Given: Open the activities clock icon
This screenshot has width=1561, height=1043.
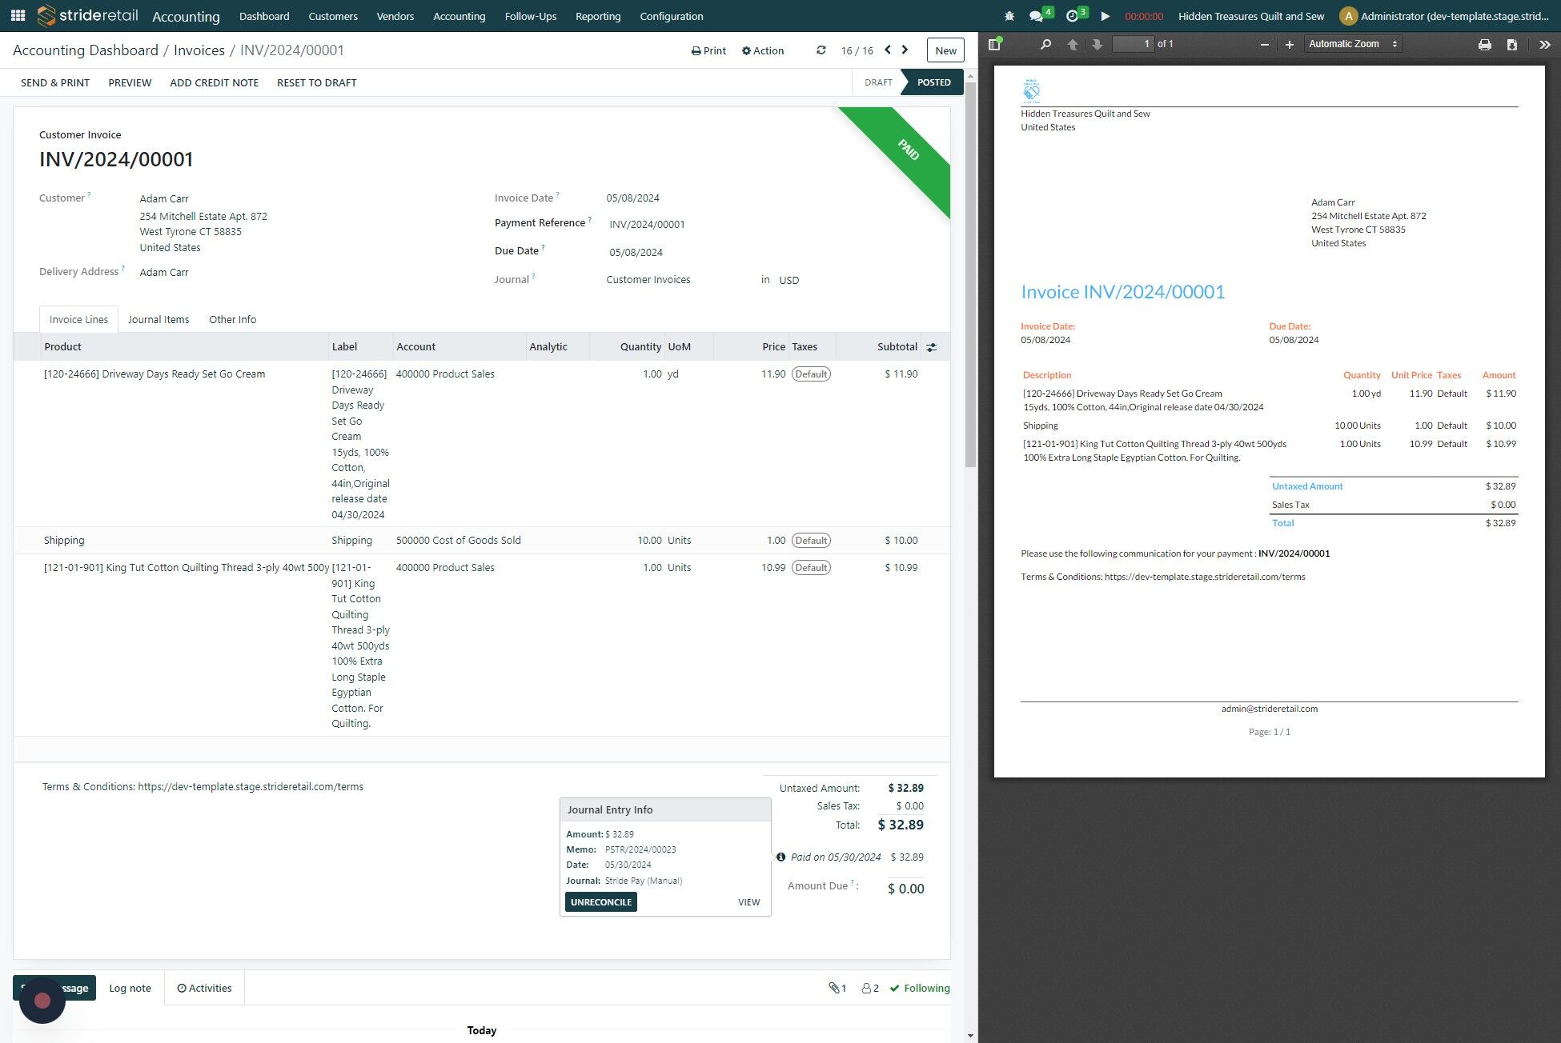Looking at the screenshot, I should [1076, 15].
